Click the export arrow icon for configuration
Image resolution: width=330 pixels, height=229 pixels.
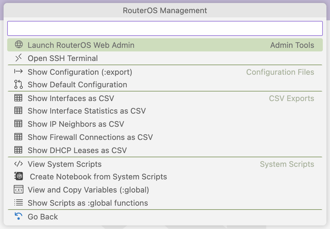pyautogui.click(x=19, y=72)
